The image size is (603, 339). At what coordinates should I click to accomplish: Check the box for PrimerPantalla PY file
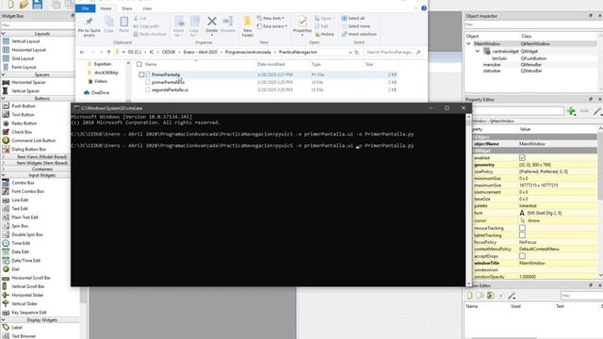click(141, 74)
